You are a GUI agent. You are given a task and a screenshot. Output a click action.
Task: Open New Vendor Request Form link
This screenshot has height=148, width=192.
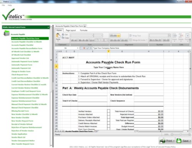(22, 121)
